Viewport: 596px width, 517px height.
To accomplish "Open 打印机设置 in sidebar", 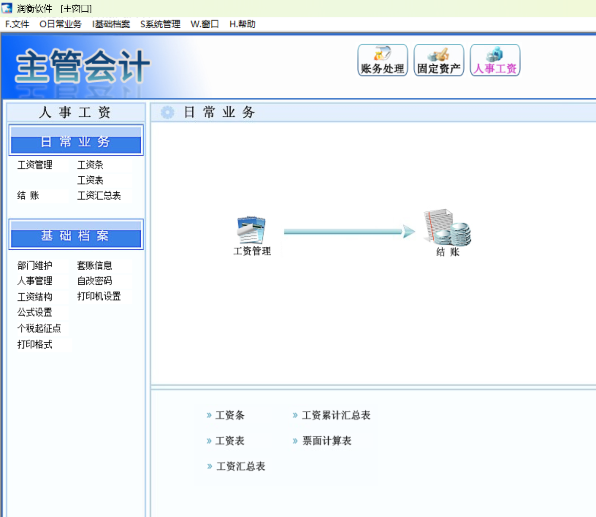I will point(99,296).
